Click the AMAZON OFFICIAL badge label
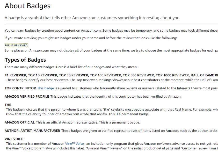 (20, 122)
